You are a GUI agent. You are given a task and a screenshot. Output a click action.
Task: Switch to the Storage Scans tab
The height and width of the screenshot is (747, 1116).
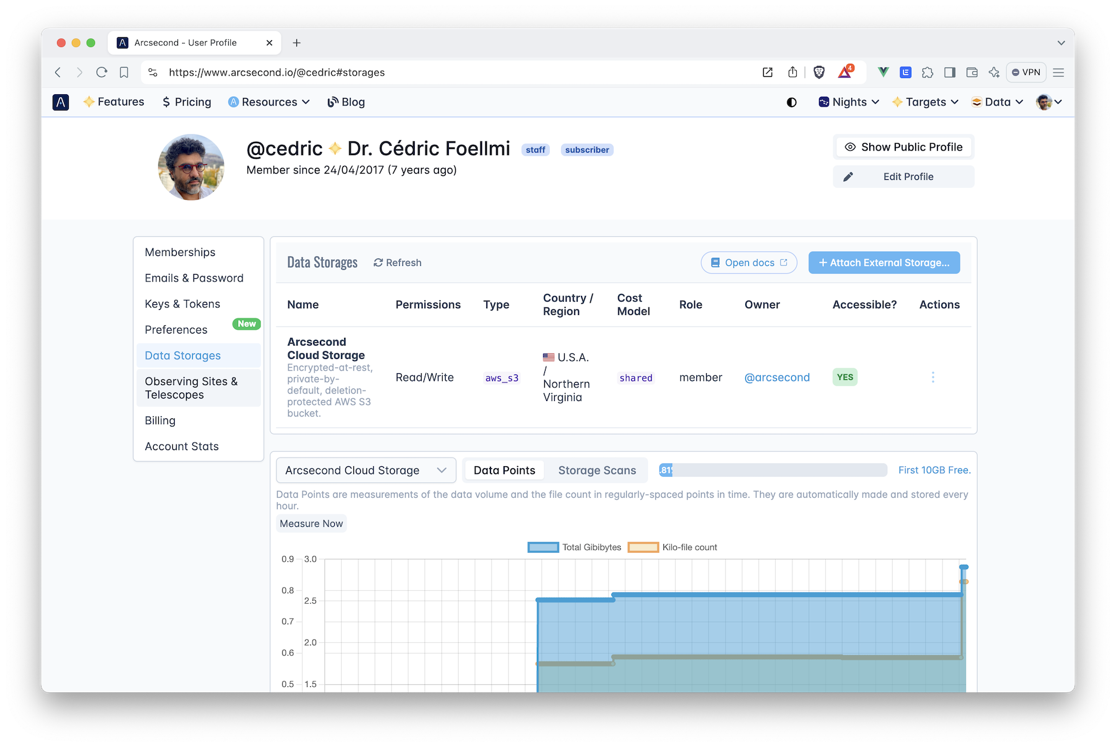pyautogui.click(x=596, y=470)
